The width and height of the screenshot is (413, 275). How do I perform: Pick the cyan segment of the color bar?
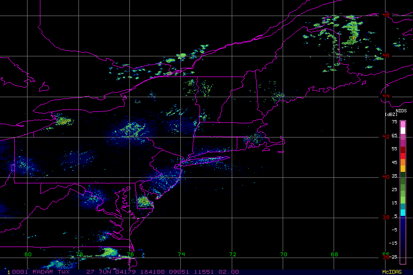(x=403, y=213)
